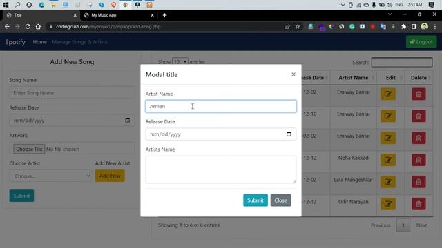
Task: Open the Windows notification center
Action: [x=431, y=5]
